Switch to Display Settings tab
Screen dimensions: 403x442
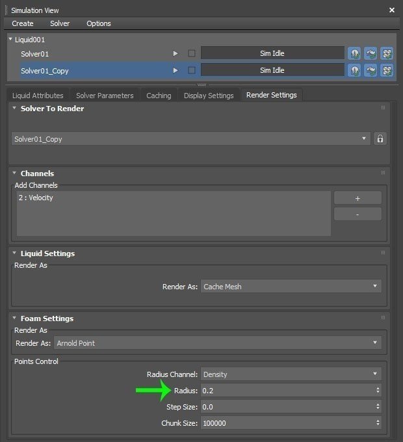pyautogui.click(x=209, y=96)
